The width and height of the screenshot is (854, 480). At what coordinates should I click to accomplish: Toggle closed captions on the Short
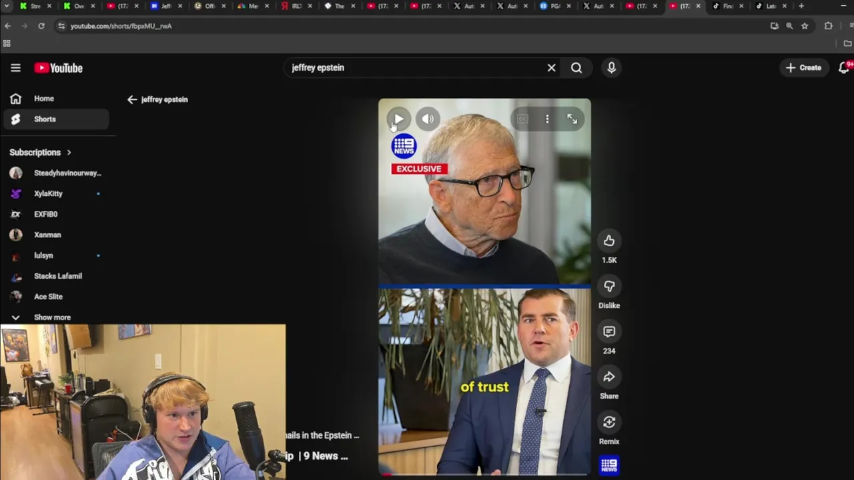click(522, 119)
